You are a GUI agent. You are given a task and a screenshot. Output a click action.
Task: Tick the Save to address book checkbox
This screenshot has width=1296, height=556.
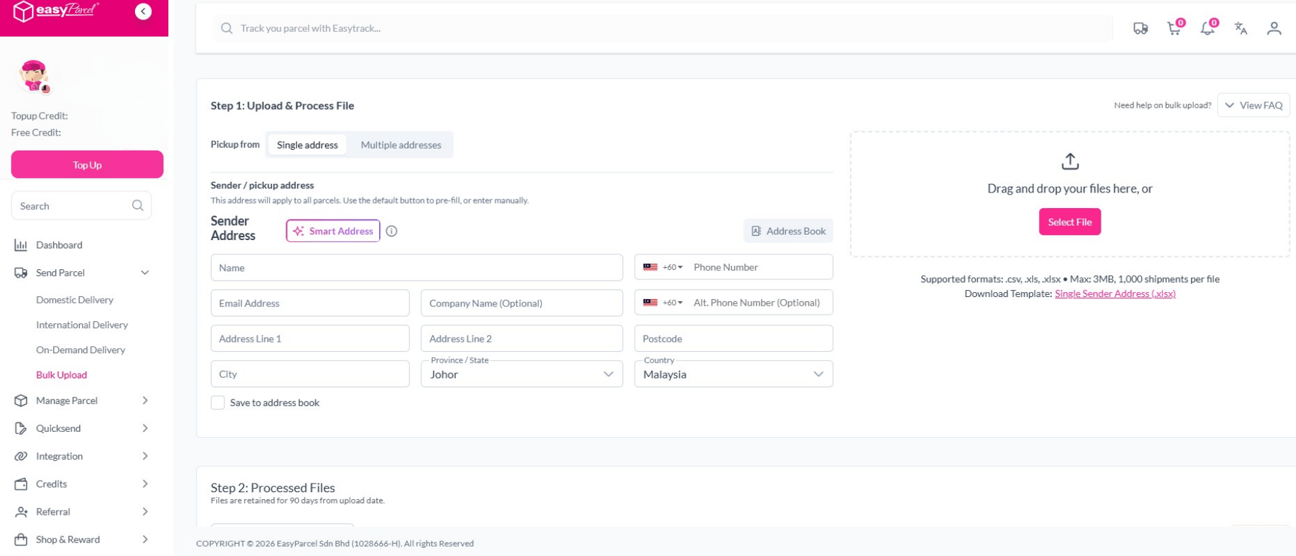(218, 403)
